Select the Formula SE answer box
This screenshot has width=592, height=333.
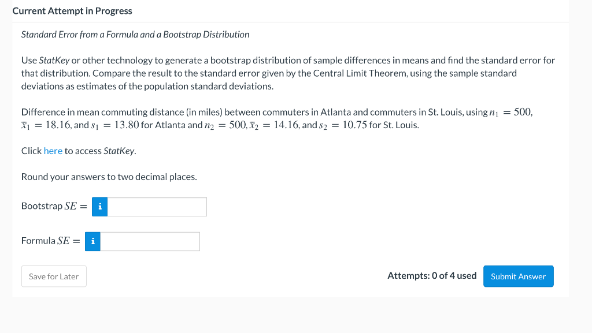click(x=150, y=241)
